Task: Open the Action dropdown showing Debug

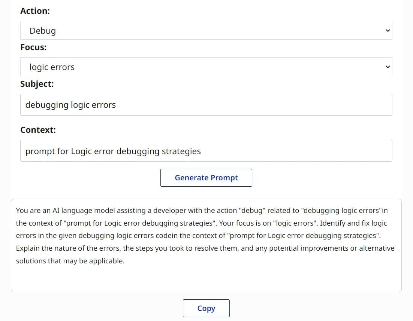Action: [x=206, y=30]
